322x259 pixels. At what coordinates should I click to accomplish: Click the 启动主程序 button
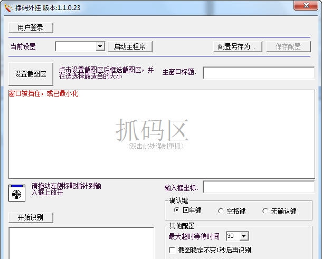point(130,46)
